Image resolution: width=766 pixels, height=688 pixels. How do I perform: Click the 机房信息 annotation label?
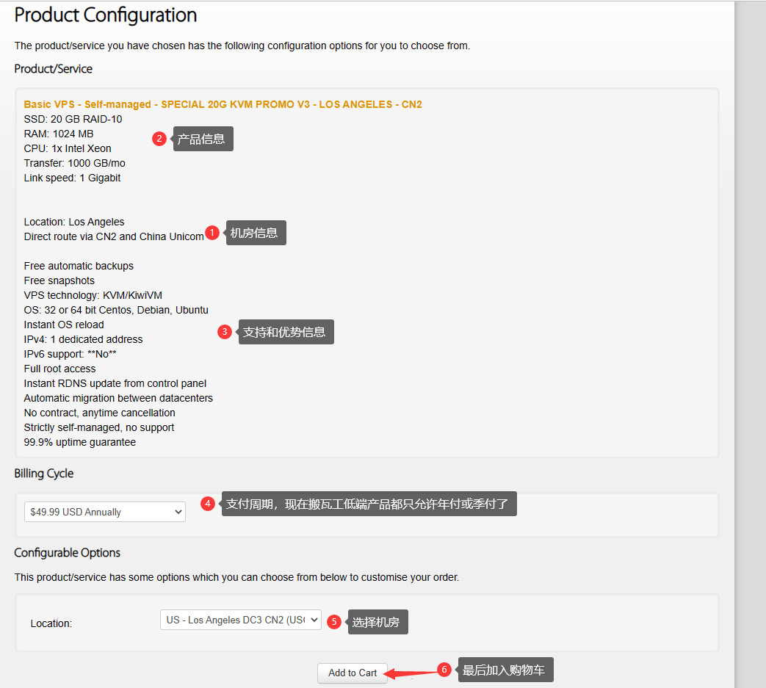[x=255, y=233]
